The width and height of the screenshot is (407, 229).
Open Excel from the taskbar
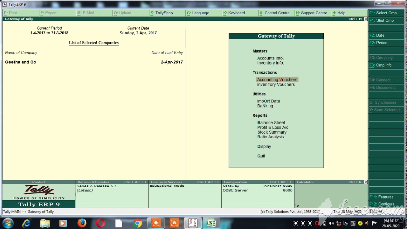(211, 223)
